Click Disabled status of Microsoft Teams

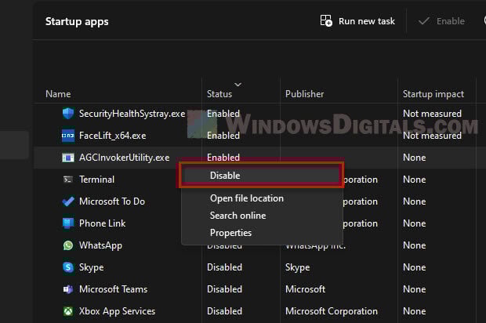(x=224, y=289)
